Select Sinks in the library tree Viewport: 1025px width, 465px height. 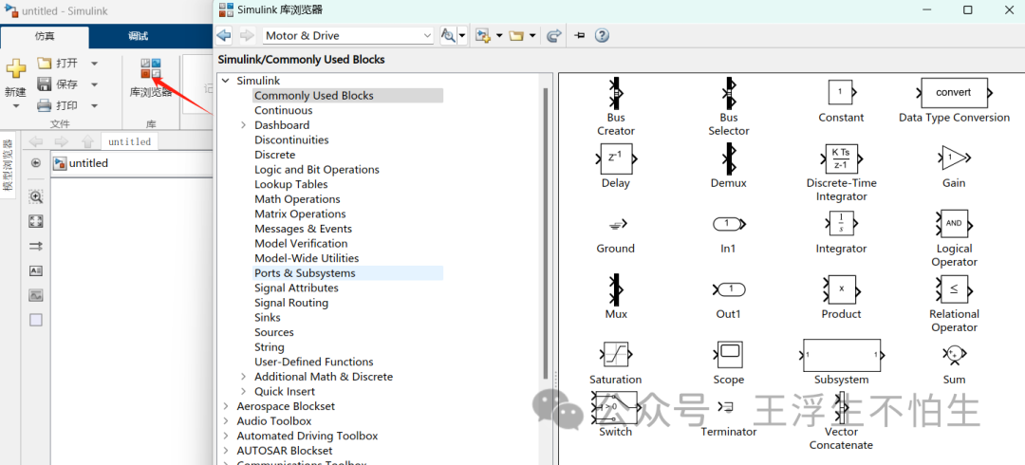coord(268,317)
